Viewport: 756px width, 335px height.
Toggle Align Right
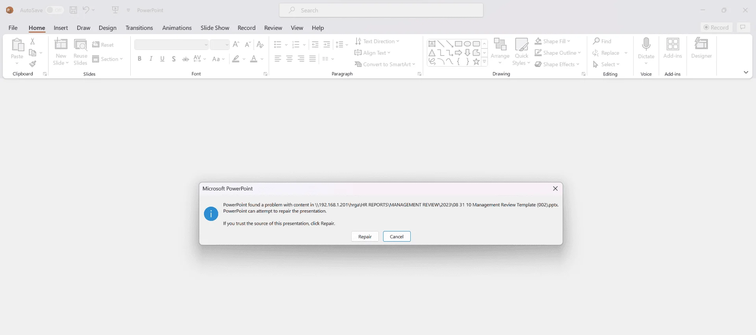[x=301, y=59]
